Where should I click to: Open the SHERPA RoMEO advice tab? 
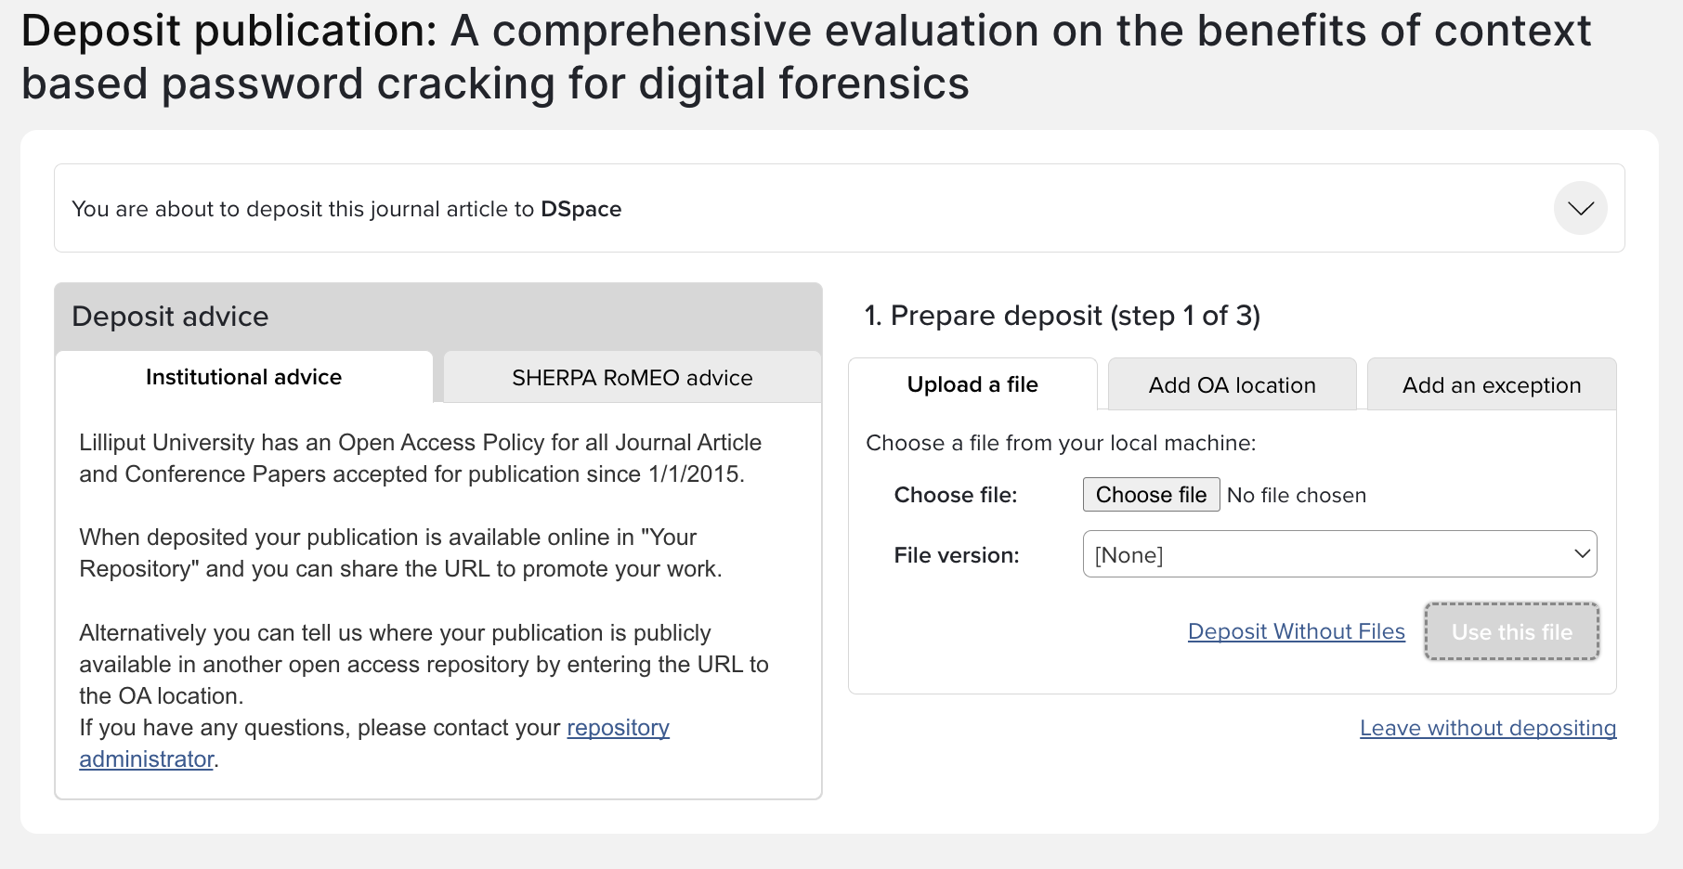632,378
